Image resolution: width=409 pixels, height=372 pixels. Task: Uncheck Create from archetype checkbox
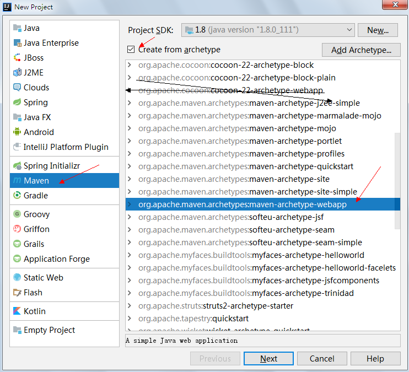(131, 49)
